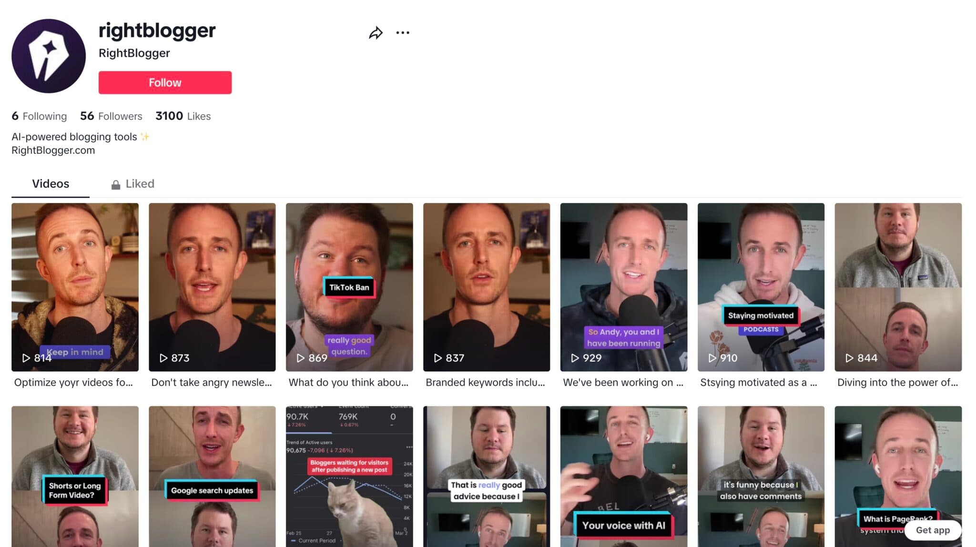The image size is (976, 547).
Task: Click the play icon on the 929 video
Action: click(575, 358)
